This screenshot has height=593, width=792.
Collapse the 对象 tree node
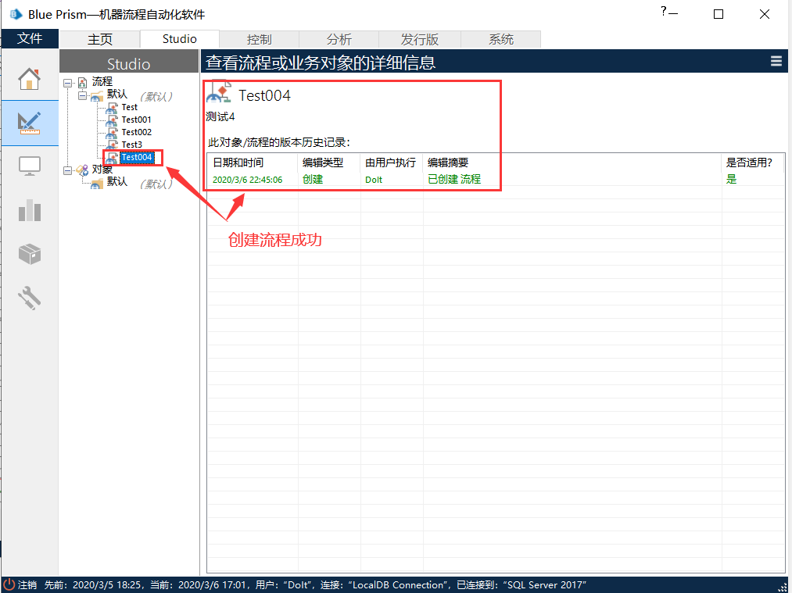67,170
